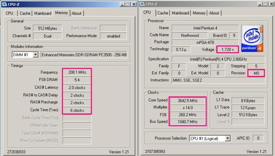
Task: Click the empty Bank Cycle Time (Trc) field
Action: 77,118
